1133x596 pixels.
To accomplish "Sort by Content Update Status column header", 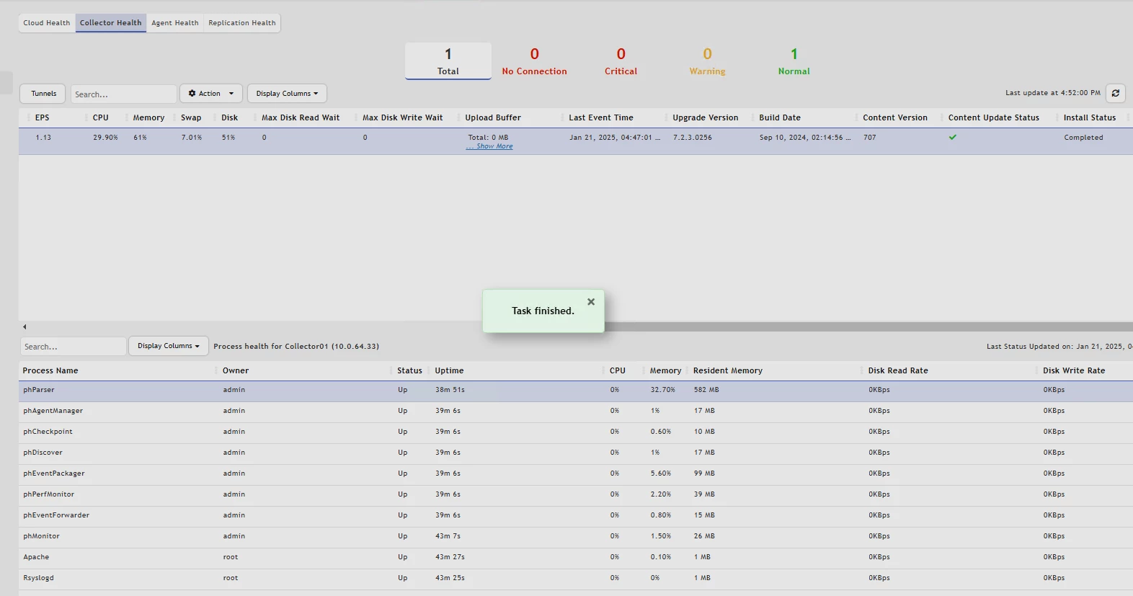I will coord(994,117).
